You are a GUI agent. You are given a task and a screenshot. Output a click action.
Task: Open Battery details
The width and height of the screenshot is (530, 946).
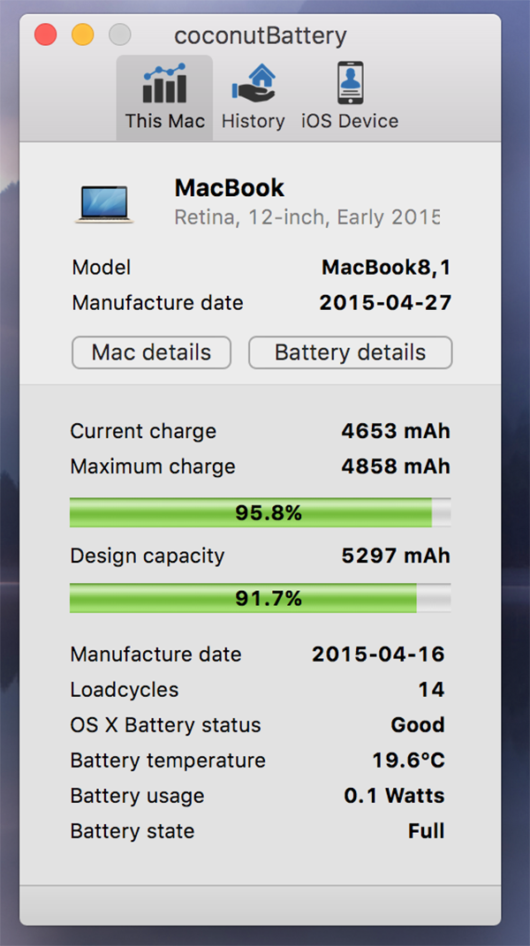click(x=350, y=352)
